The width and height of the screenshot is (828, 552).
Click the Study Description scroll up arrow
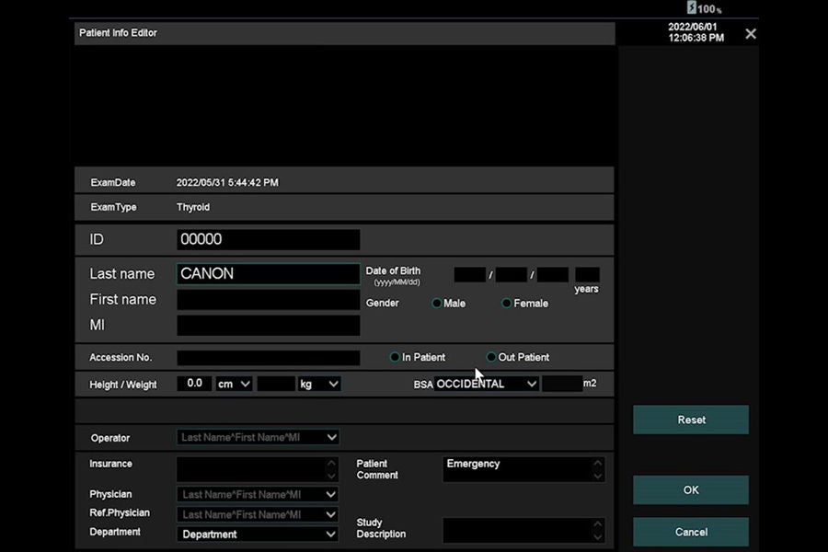pos(598,524)
